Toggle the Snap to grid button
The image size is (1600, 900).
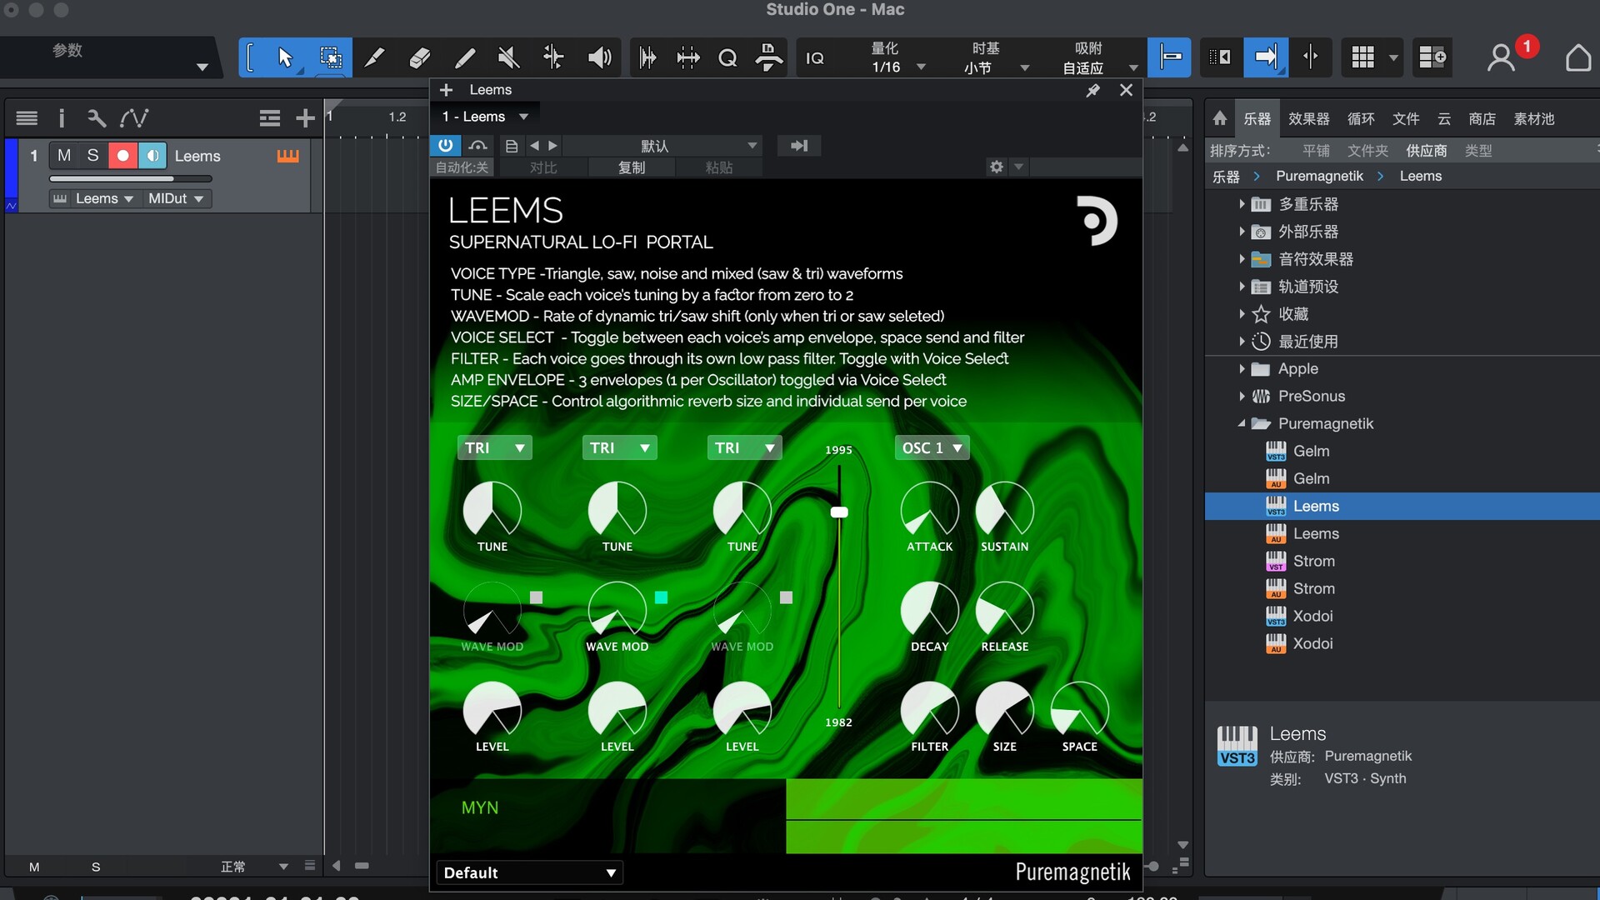point(1169,57)
